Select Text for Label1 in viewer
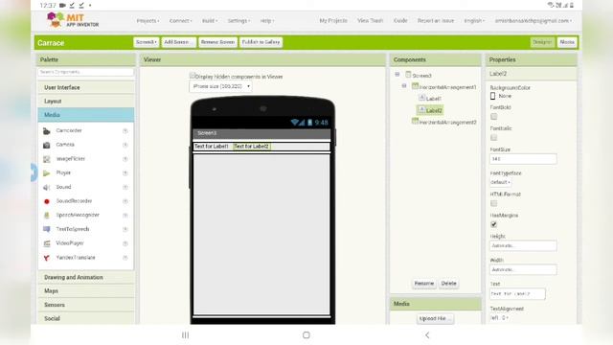The image size is (613, 345). (212, 147)
